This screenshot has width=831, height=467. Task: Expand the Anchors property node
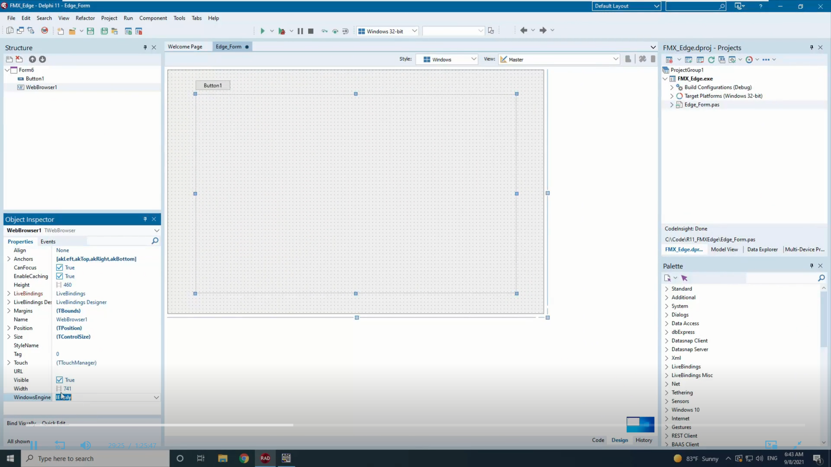click(9, 259)
